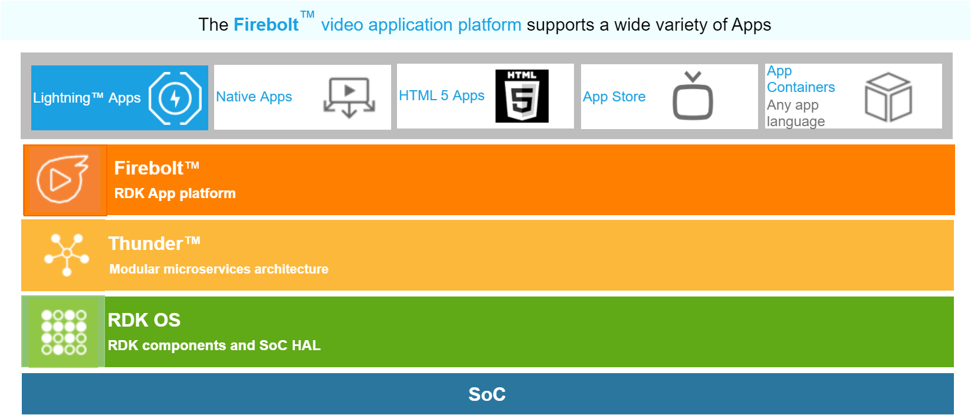Screen dimensions: 971x415
Task: Click 'video application platform' in the title
Action: coord(421,25)
